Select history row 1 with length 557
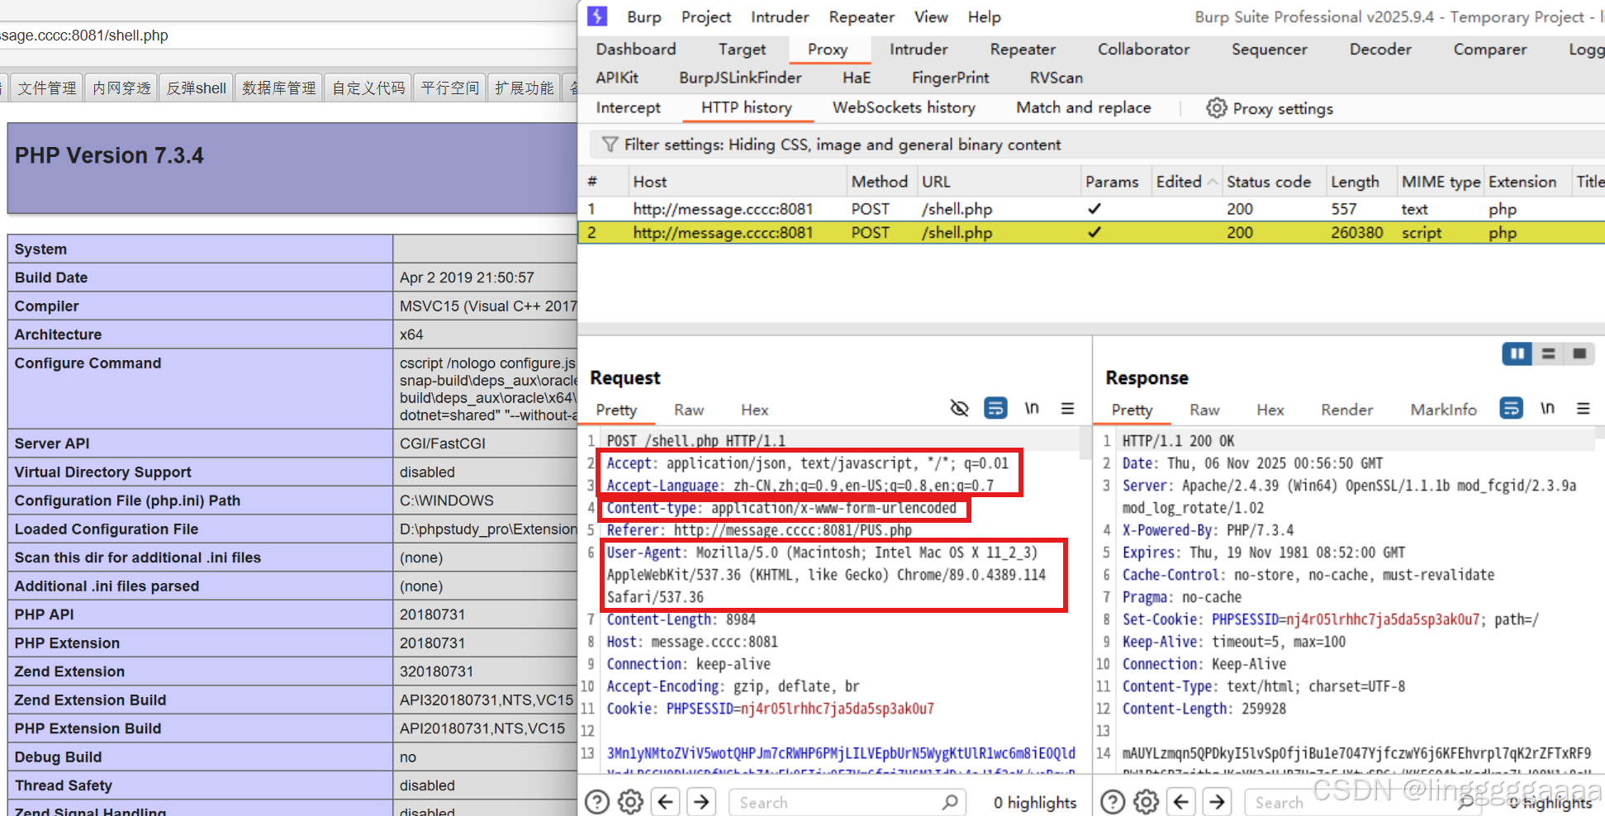Image resolution: width=1605 pixels, height=816 pixels. (1091, 209)
